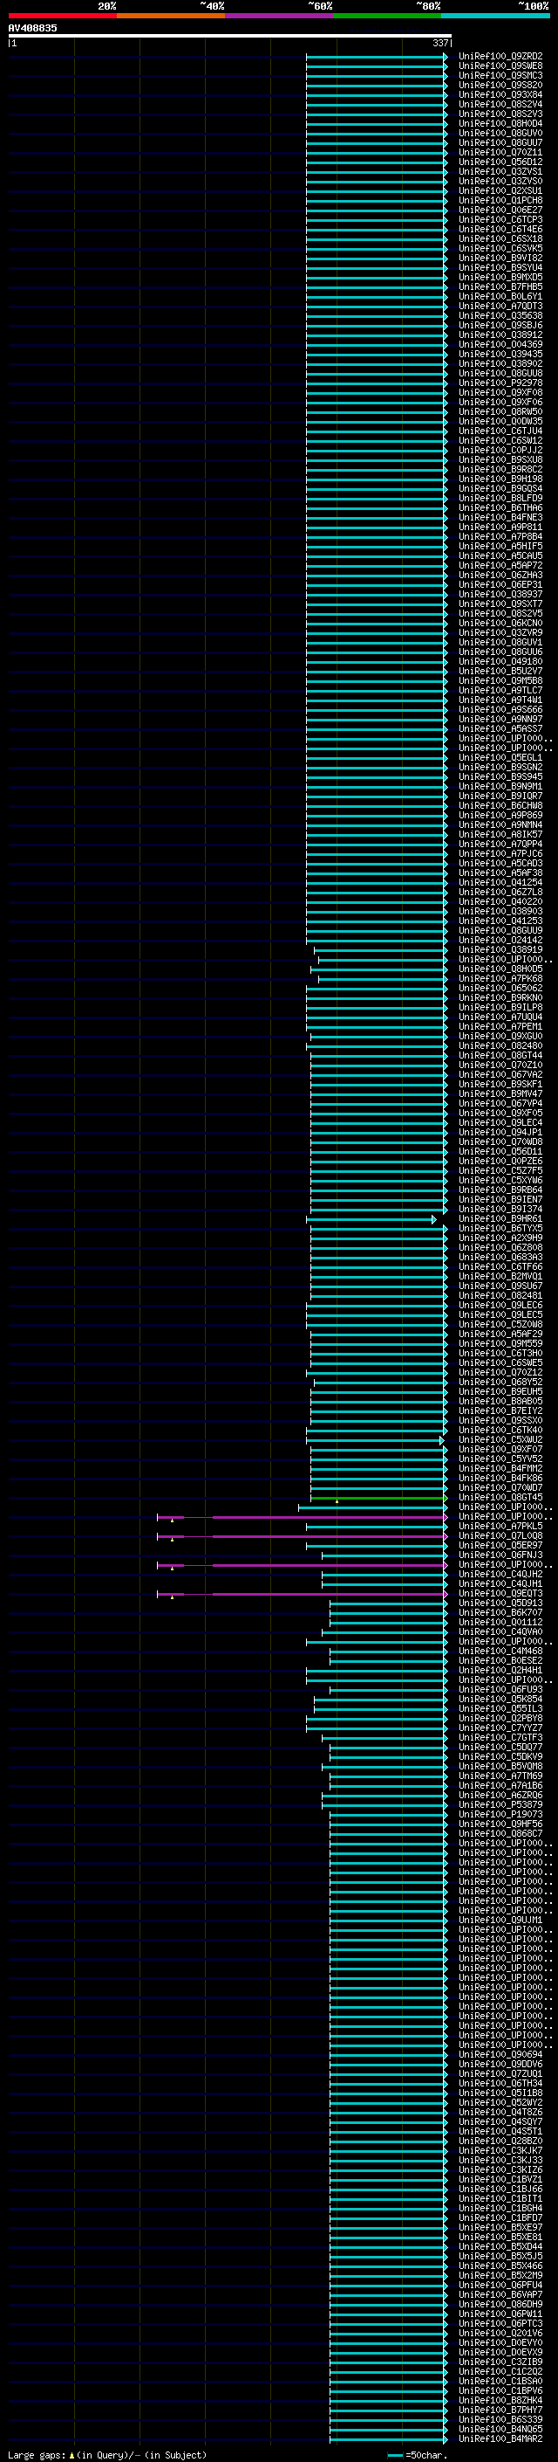
Task: Select the UniRef100_B9VI82 label
Action: coord(500,258)
